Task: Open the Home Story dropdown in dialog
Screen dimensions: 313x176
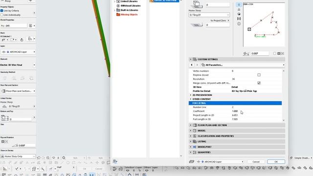Action: [209, 15]
